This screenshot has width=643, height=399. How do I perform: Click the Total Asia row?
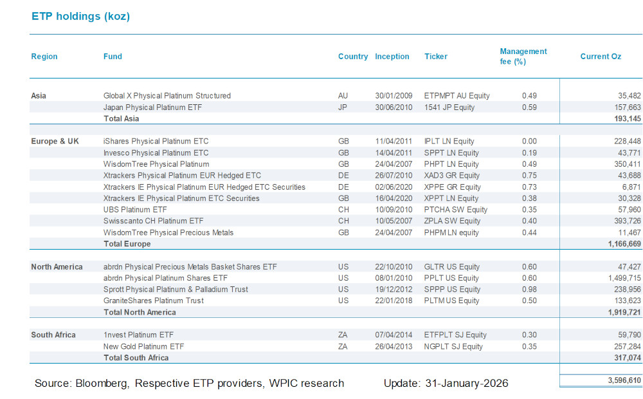tap(121, 118)
